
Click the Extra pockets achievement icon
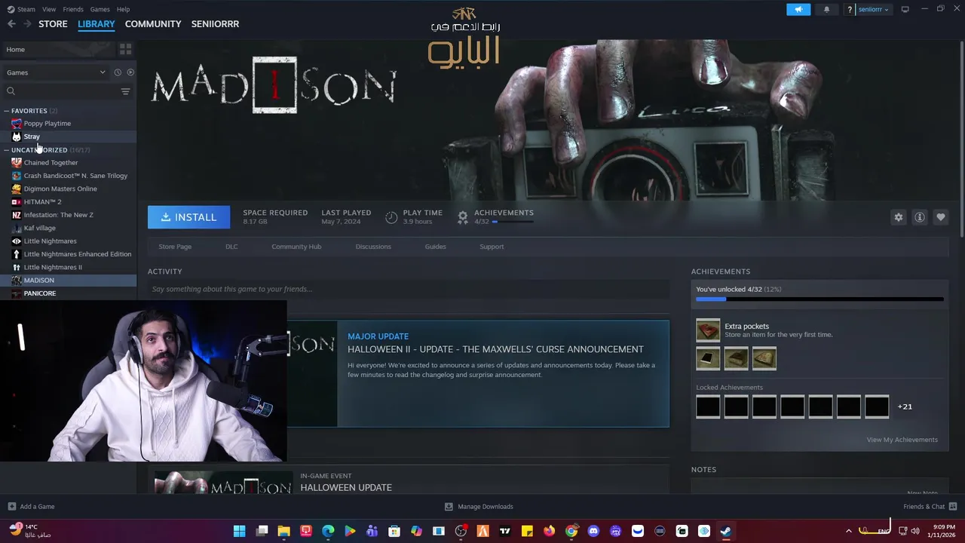(708, 330)
